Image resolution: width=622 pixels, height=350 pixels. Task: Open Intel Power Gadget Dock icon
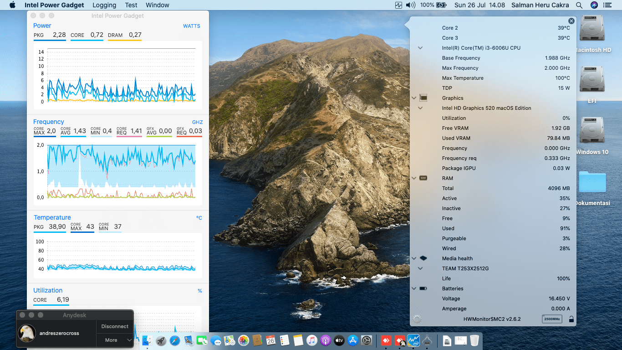click(x=413, y=340)
